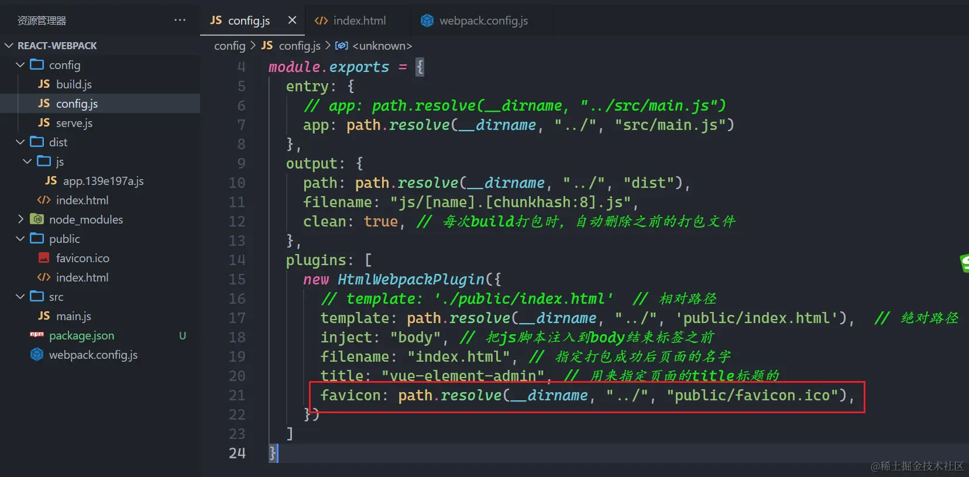Click the npm icon of package.json
969x477 pixels.
(37, 335)
